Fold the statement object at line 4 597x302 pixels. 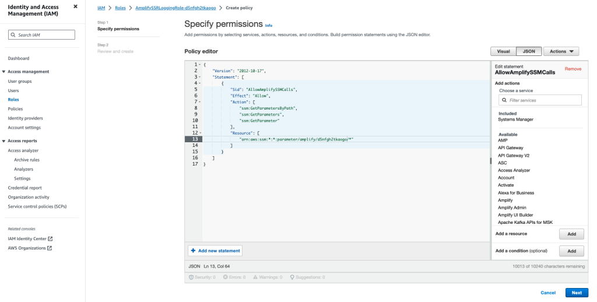(x=200, y=83)
